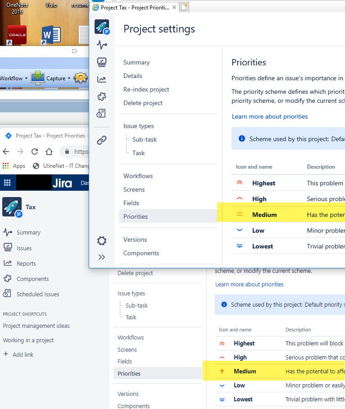Select the Project Tax tab in IE
Screen dimensions: 345x409
[x=134, y=8]
